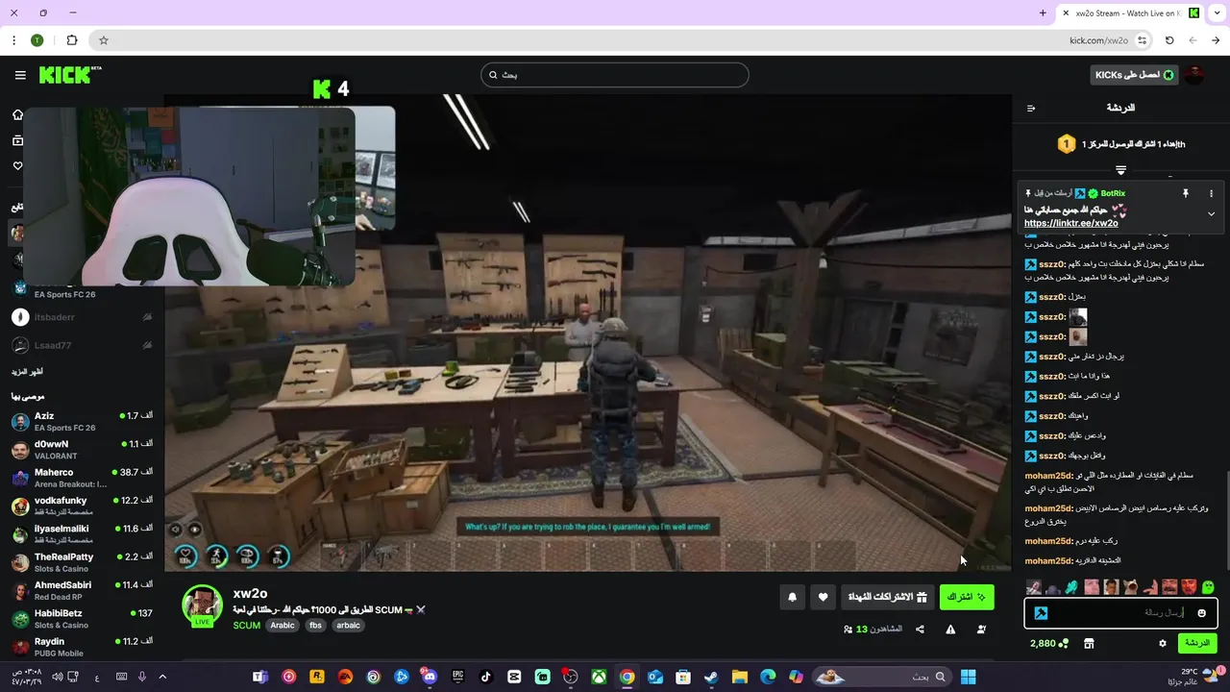Open recommended channel Maherco
Viewport: 1230px width, 692px height.
click(x=82, y=478)
